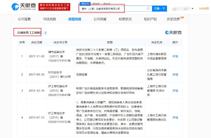The height and width of the screenshot is (138, 211).
Task: Click the company name search field
Action: [x=116, y=9]
